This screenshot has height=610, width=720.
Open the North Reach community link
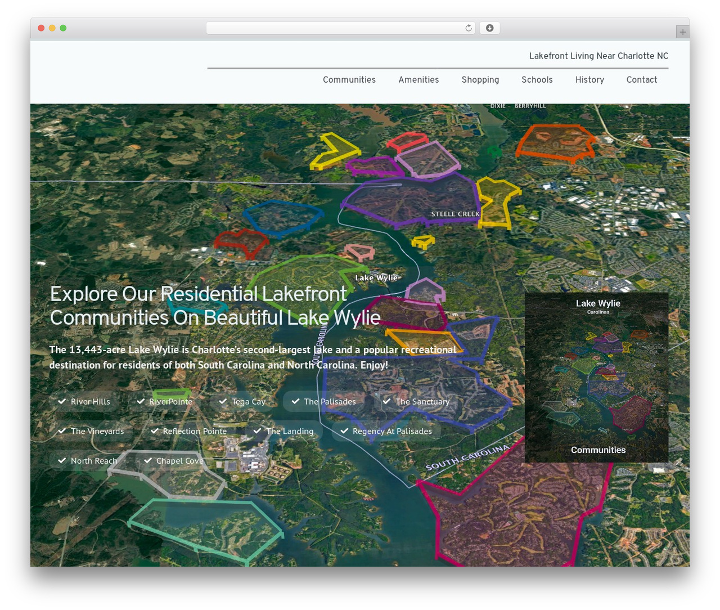tap(87, 461)
